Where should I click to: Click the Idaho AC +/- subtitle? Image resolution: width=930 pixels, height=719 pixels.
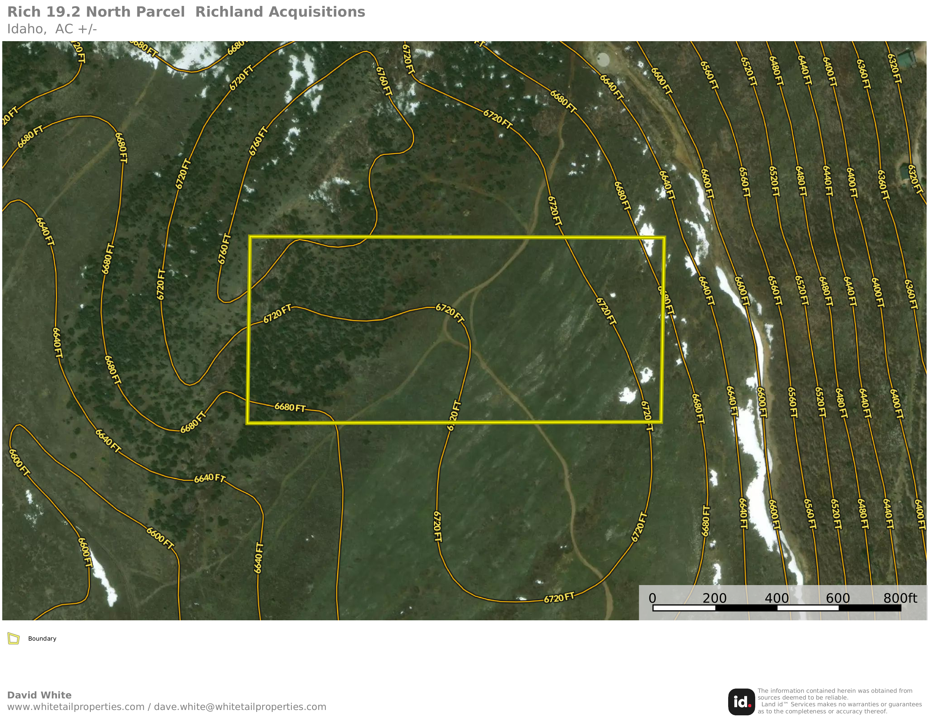click(x=52, y=29)
